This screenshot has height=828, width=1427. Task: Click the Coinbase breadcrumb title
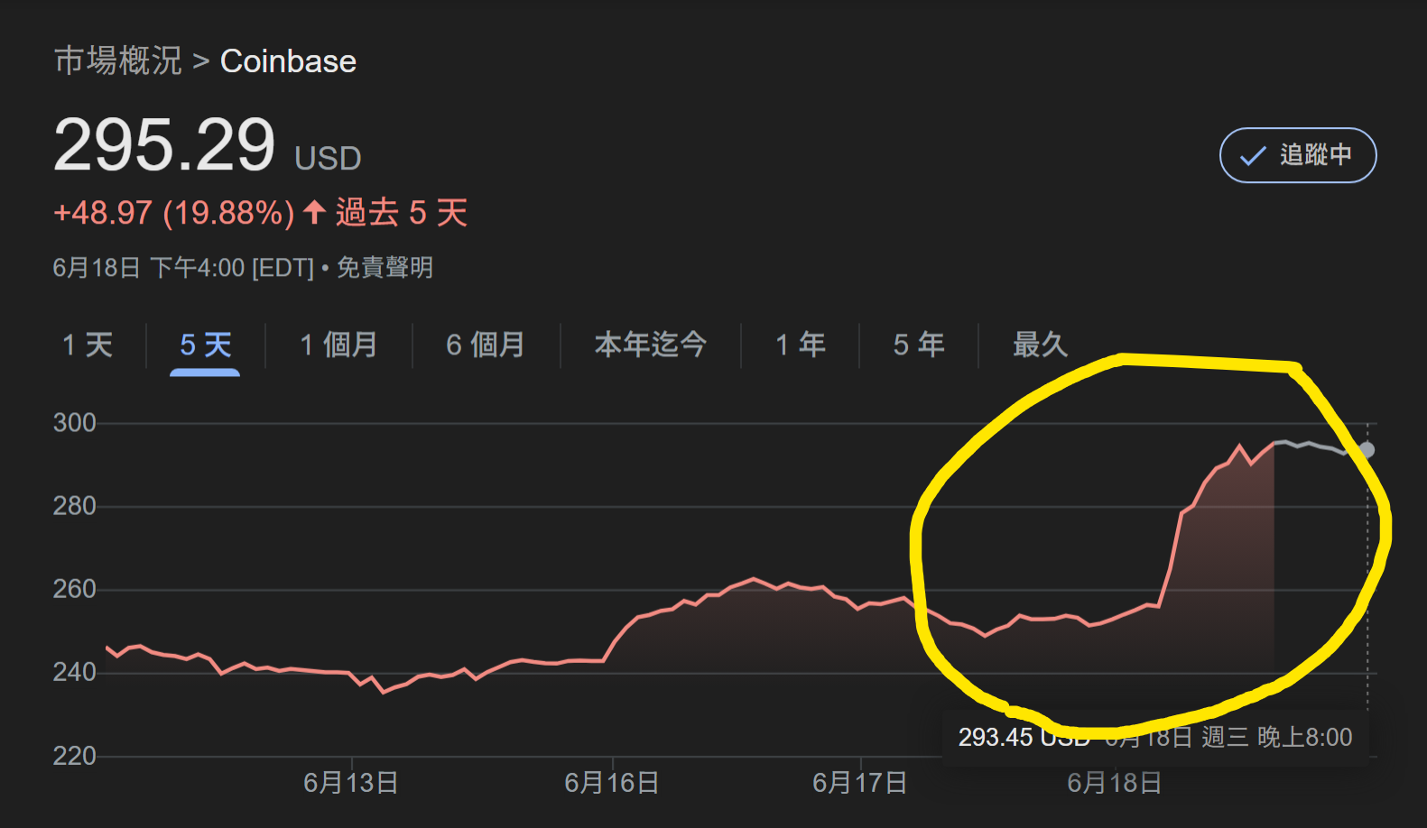coord(288,61)
